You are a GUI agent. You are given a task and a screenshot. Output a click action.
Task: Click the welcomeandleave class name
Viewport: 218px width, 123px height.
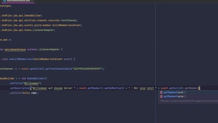tap(15, 50)
